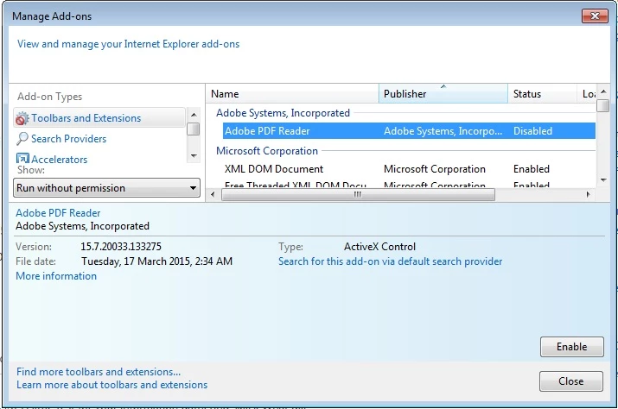This screenshot has height=409, width=618.
Task: Open Find more toolbars and extensions link
Action: tap(99, 372)
